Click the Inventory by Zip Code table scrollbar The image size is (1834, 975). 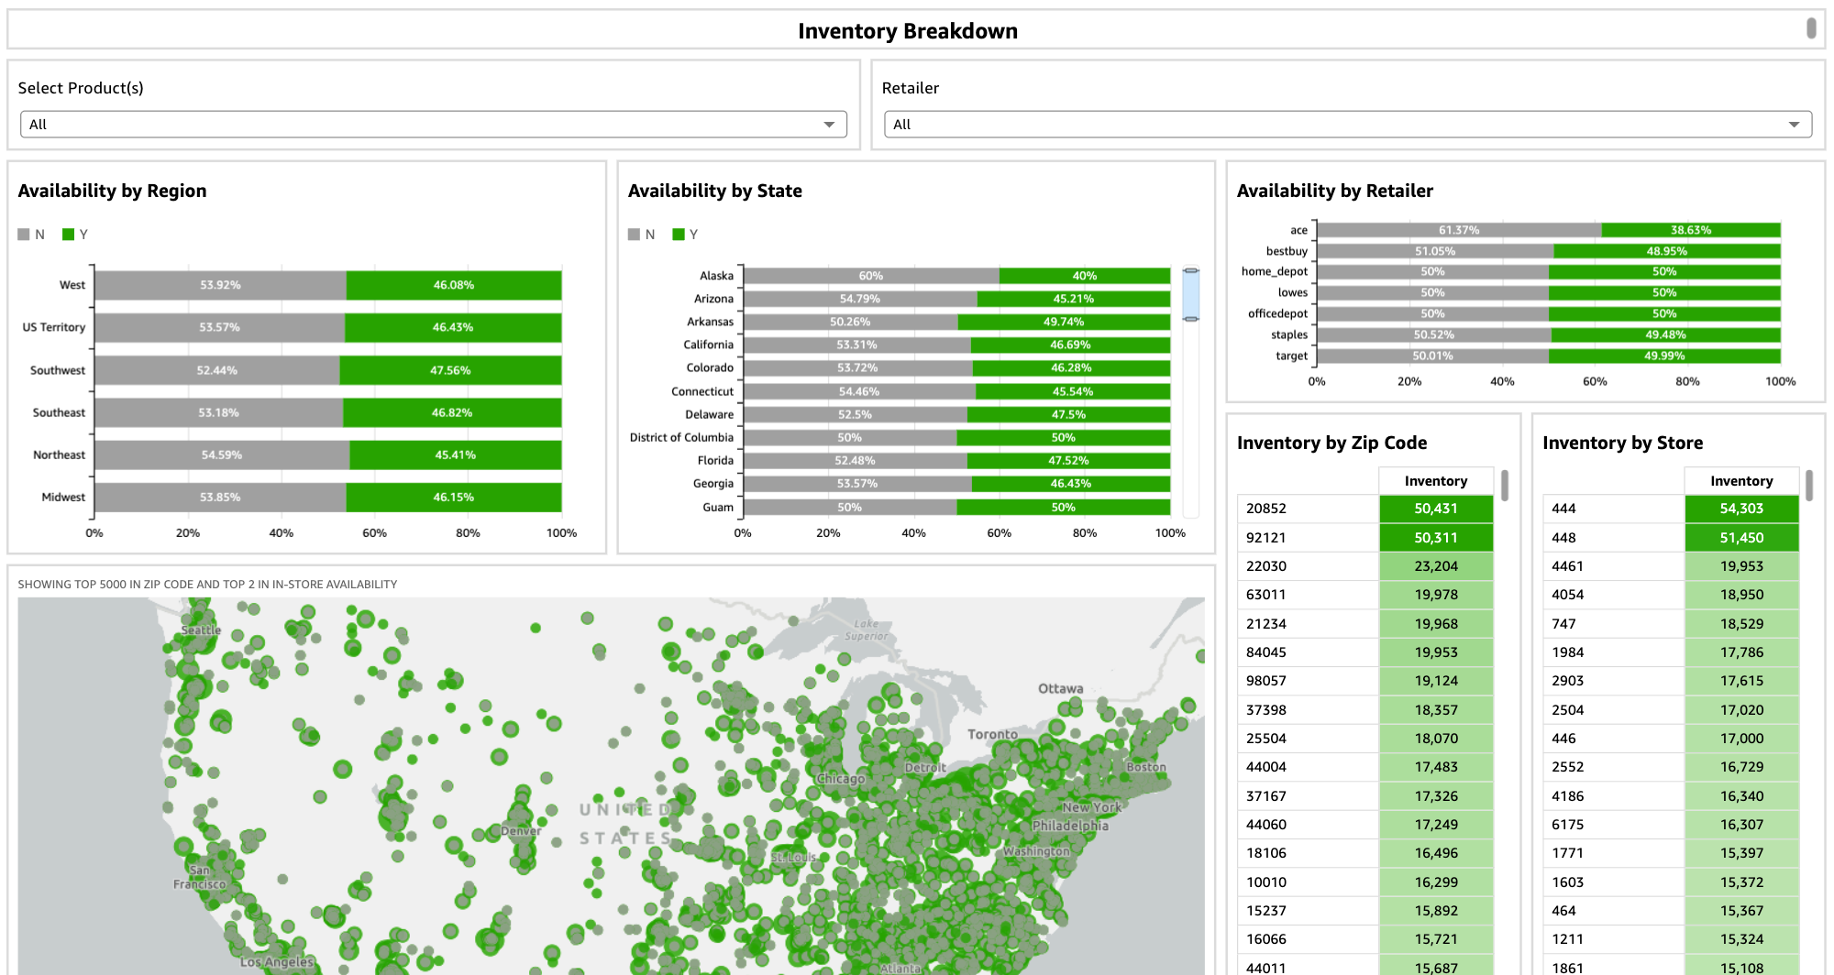click(1505, 486)
